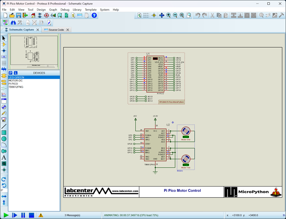Screen dimensions: 286x219
Task: Save the project with floppy icon
Action: (x=19, y=15)
